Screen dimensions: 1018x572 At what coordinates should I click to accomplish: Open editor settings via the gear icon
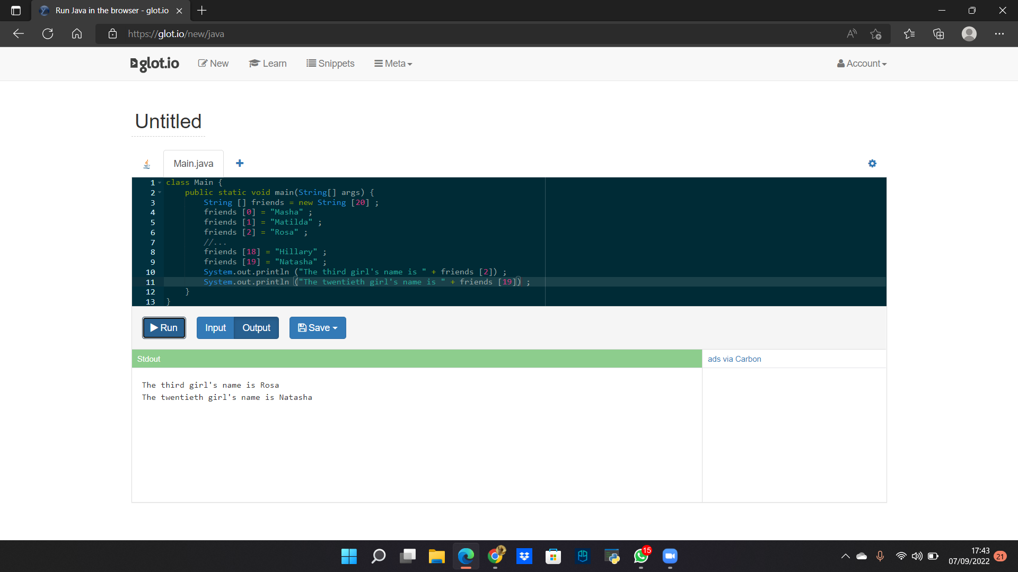tap(872, 163)
